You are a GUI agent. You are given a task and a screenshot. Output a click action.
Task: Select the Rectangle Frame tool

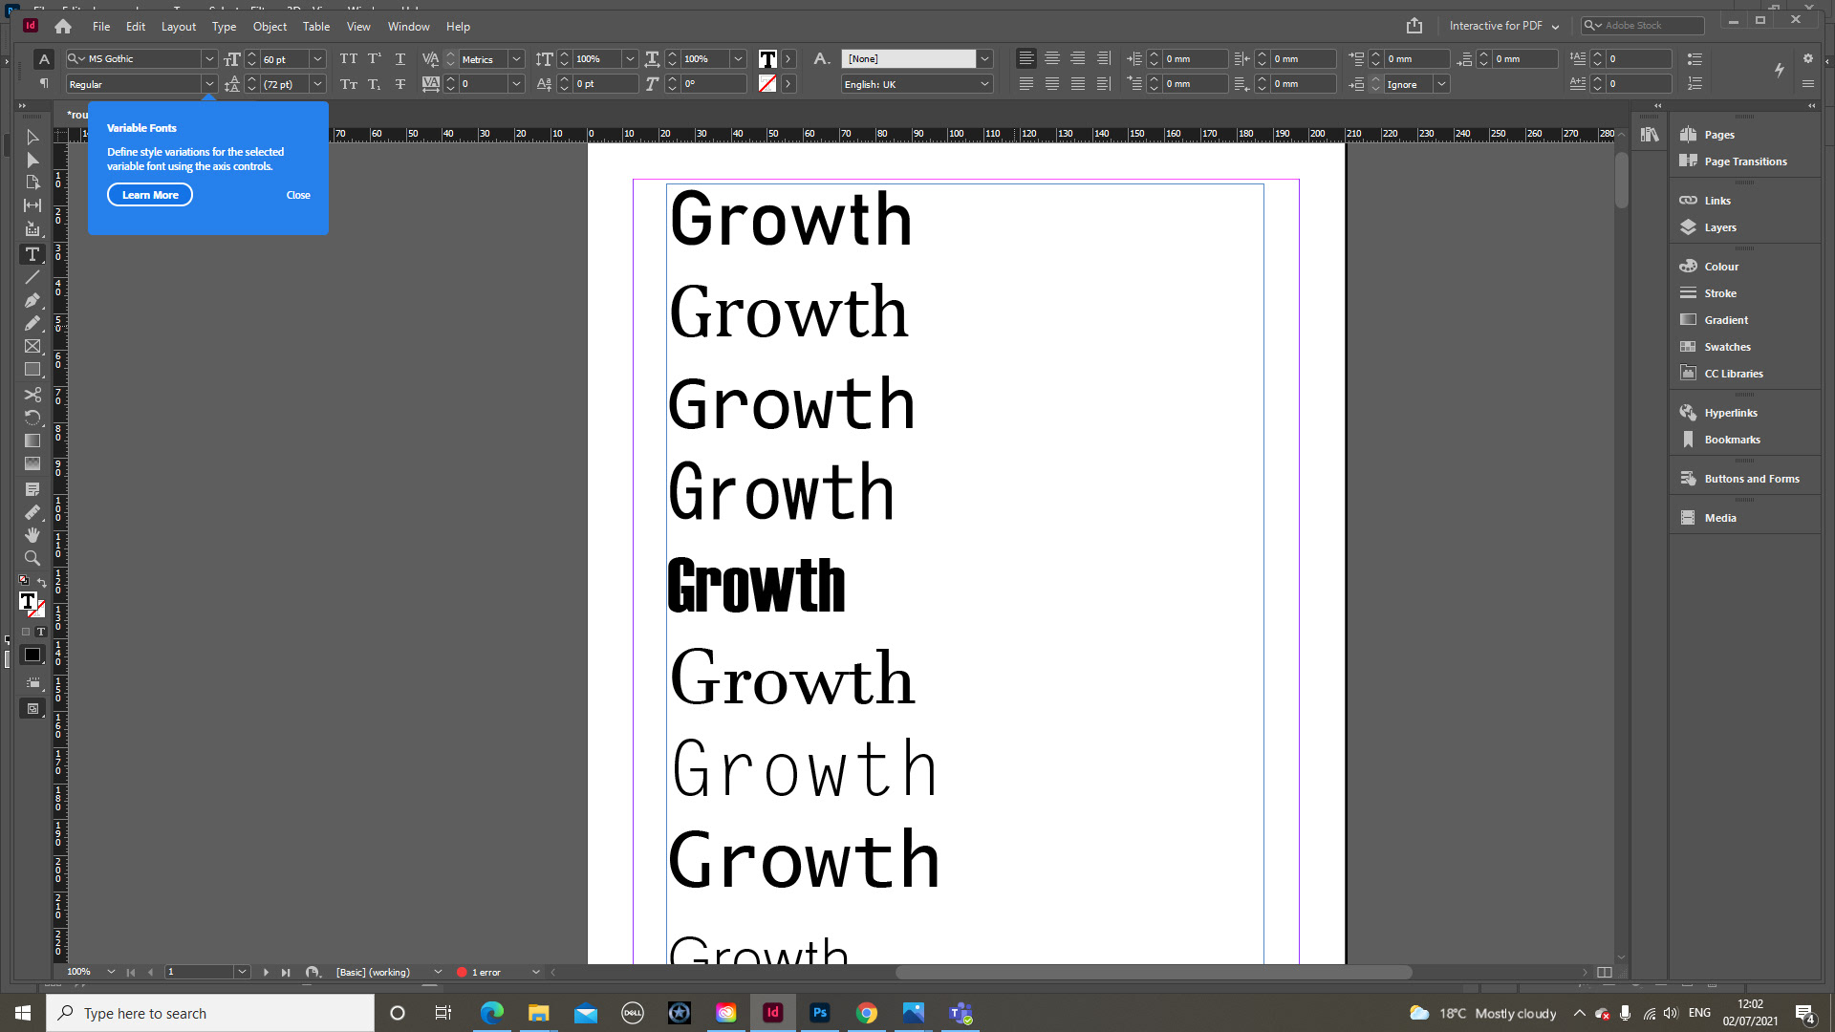[x=32, y=346]
